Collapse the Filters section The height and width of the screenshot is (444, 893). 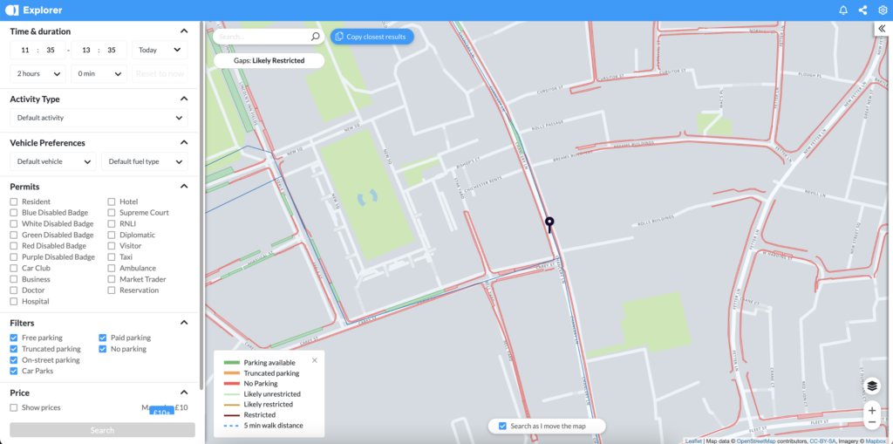(184, 323)
